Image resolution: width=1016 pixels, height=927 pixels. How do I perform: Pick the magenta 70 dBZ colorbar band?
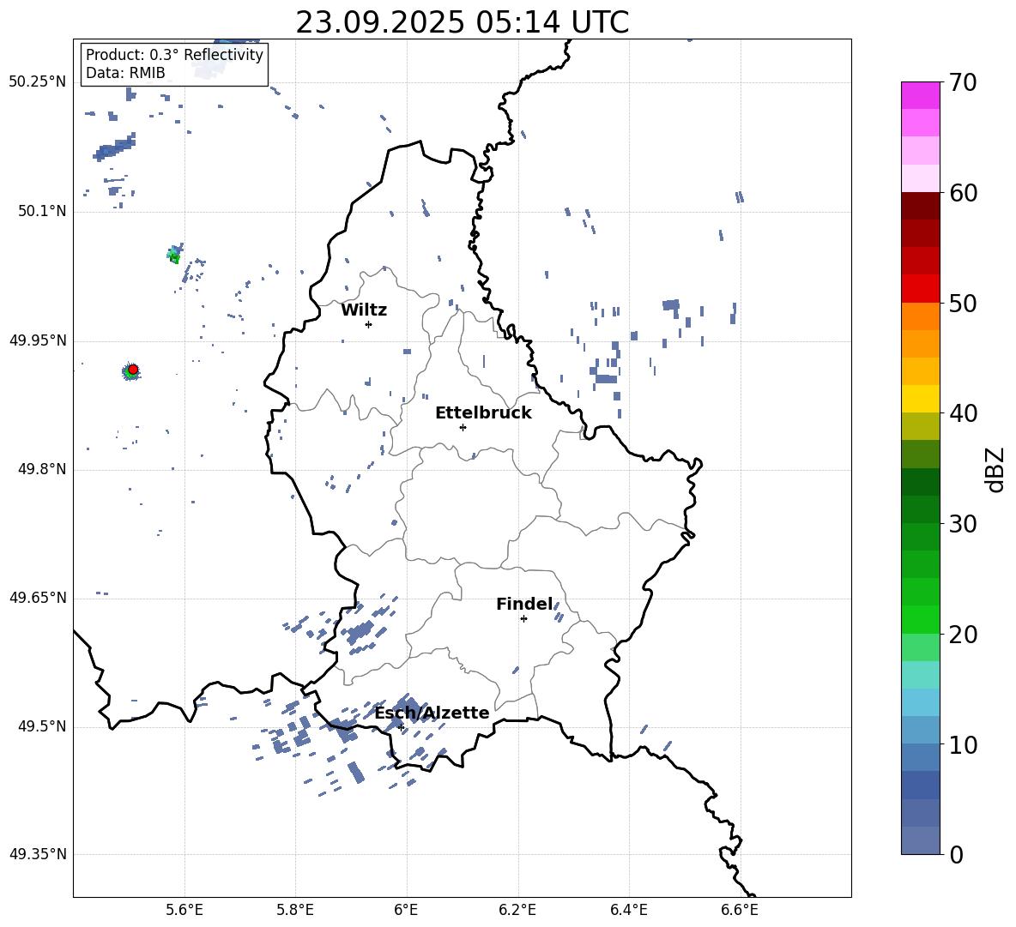(920, 95)
